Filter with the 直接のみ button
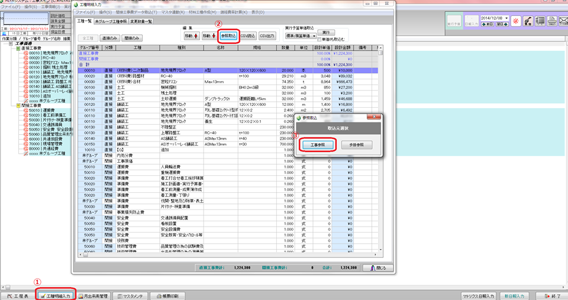 (x=109, y=38)
